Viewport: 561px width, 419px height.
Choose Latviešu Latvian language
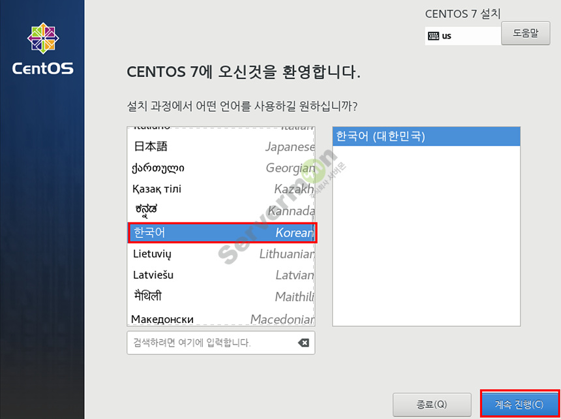pyautogui.click(x=221, y=275)
